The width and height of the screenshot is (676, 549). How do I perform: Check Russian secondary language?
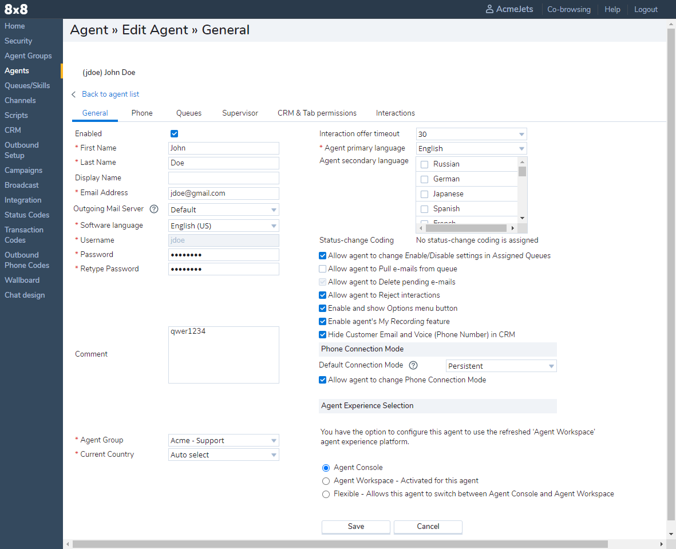[424, 164]
